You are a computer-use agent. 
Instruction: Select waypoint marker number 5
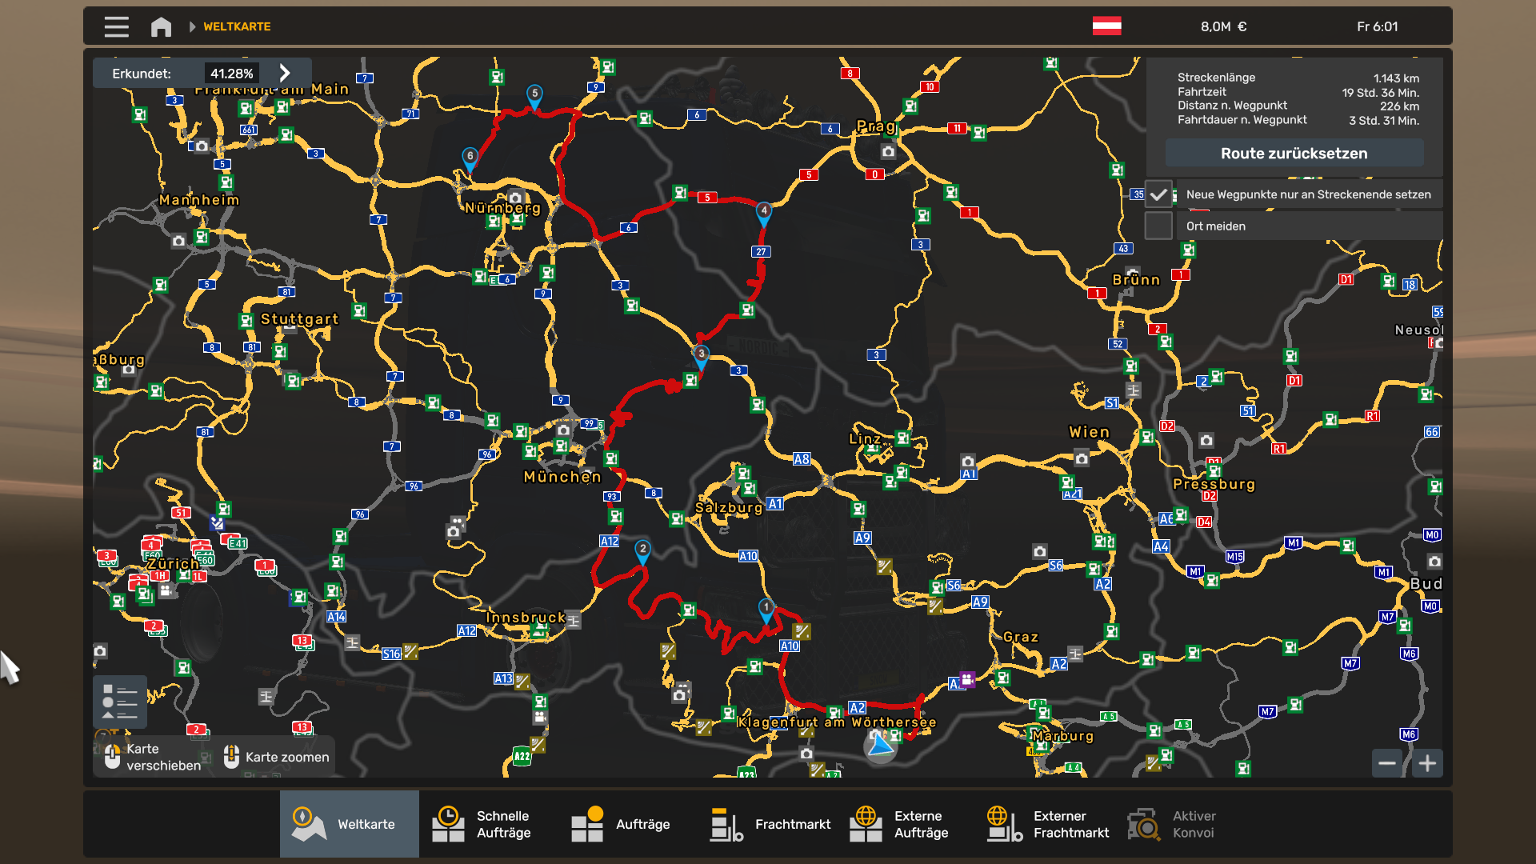coord(534,94)
